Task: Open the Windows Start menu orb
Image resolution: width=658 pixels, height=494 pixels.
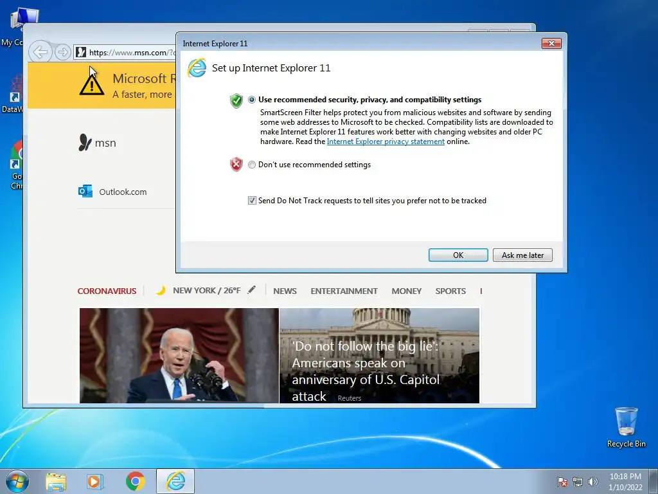Action: tap(17, 481)
